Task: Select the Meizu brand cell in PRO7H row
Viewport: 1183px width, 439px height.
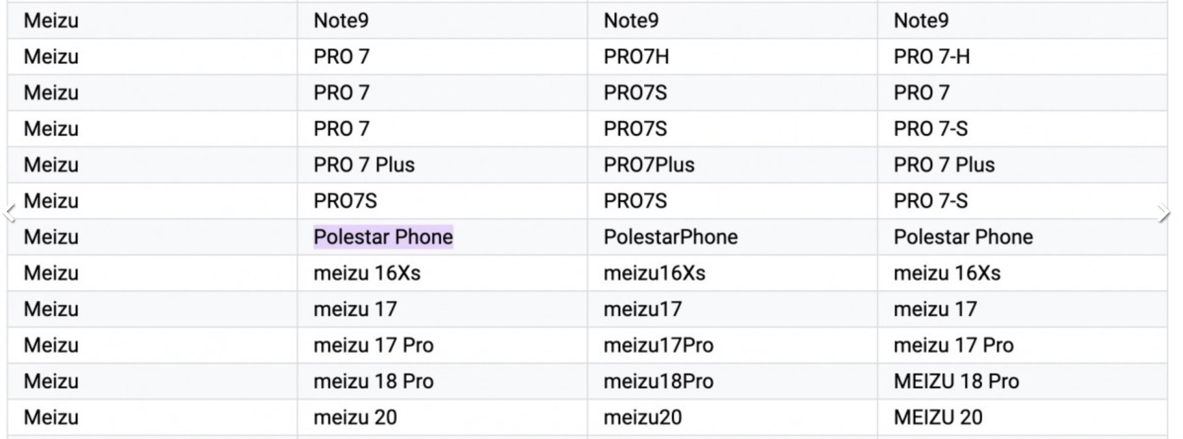Action: click(x=51, y=57)
